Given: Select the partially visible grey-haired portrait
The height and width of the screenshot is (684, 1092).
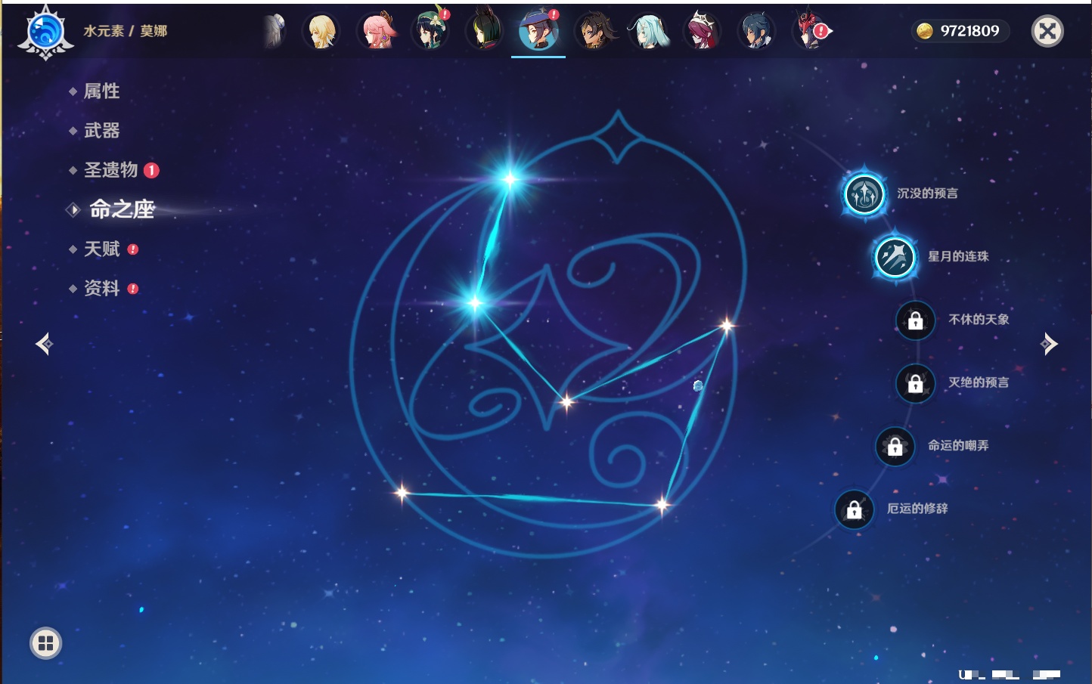Looking at the screenshot, I should point(275,31).
